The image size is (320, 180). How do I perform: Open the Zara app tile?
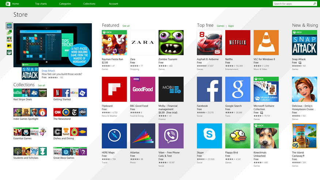(x=143, y=43)
